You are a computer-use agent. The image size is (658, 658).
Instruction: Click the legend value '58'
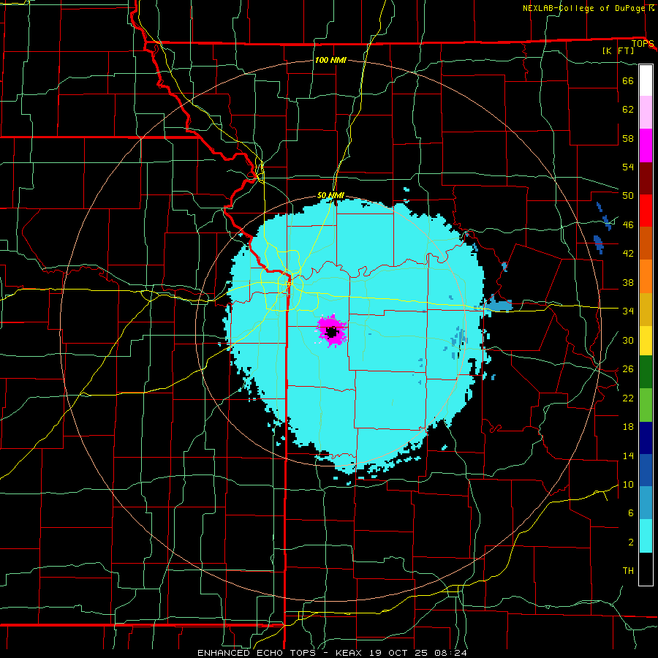(x=628, y=138)
